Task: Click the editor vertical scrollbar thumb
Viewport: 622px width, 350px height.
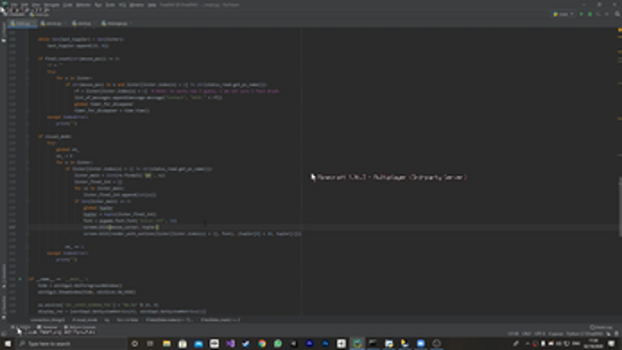Action: (620, 207)
